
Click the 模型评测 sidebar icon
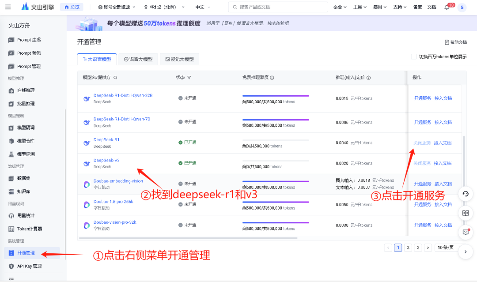11,154
